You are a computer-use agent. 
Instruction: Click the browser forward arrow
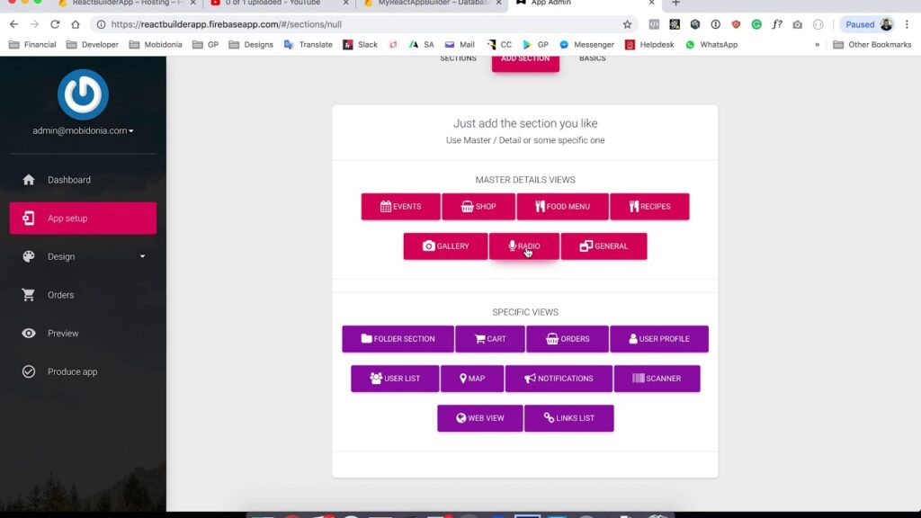pyautogui.click(x=34, y=24)
